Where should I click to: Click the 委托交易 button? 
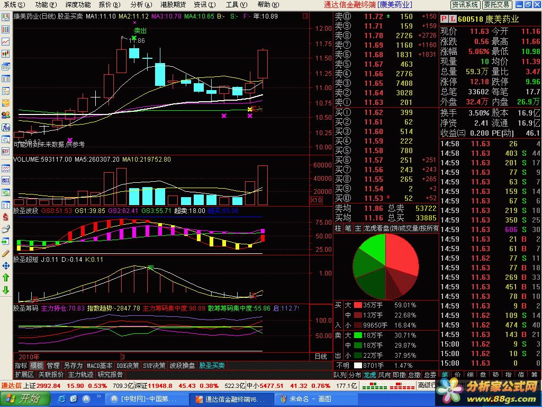click(x=496, y=4)
